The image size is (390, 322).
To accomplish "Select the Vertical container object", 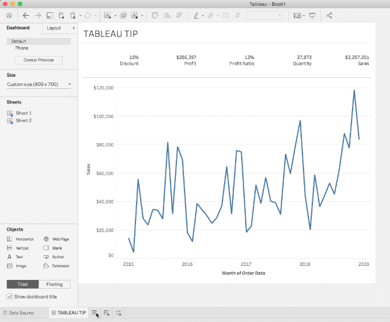I will [x=18, y=248].
